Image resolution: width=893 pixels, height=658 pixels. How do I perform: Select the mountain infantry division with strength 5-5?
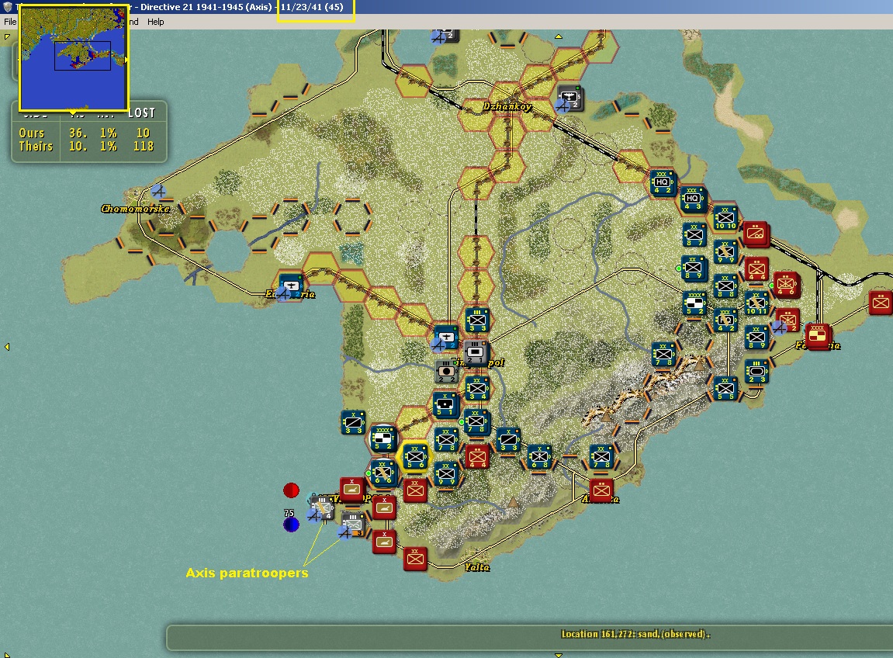pos(725,389)
